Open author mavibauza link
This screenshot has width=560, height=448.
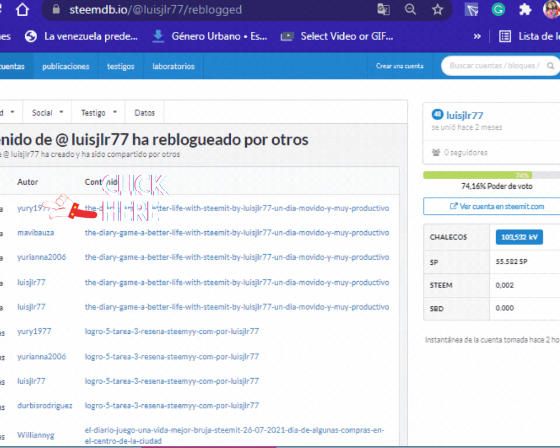(x=36, y=233)
